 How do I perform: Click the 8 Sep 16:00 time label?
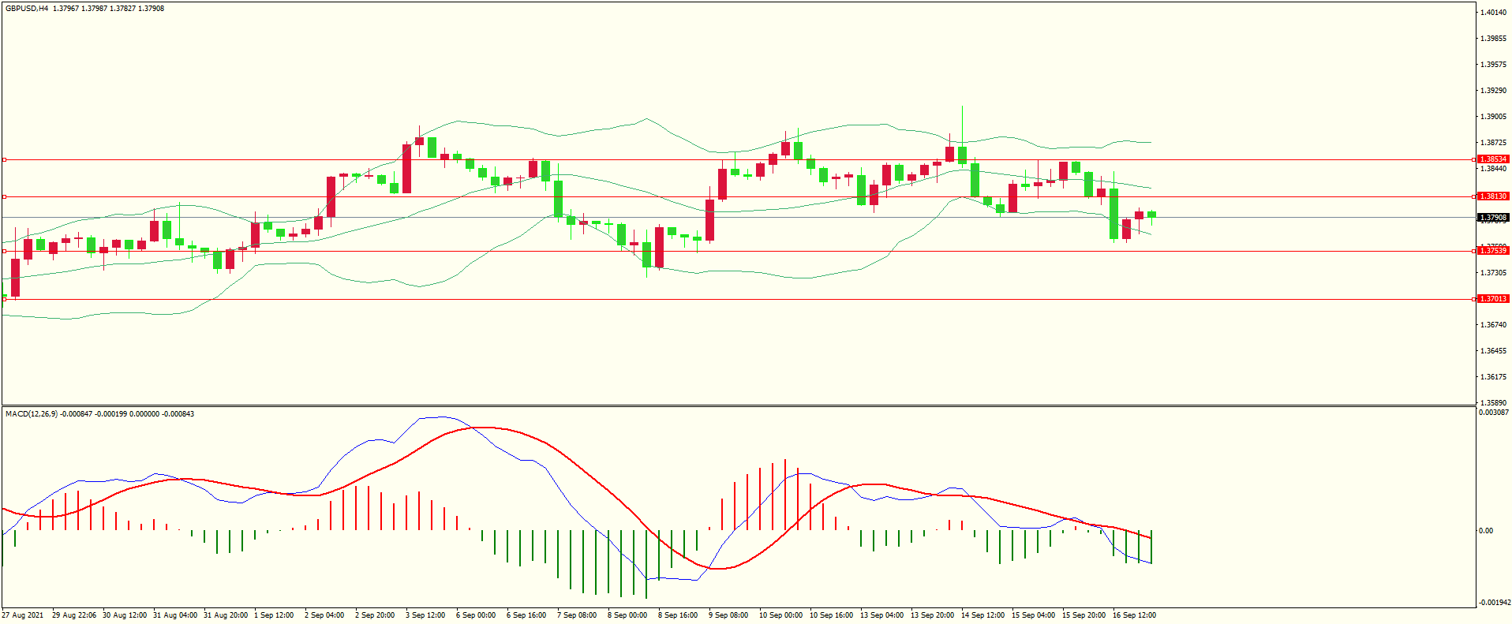point(678,615)
